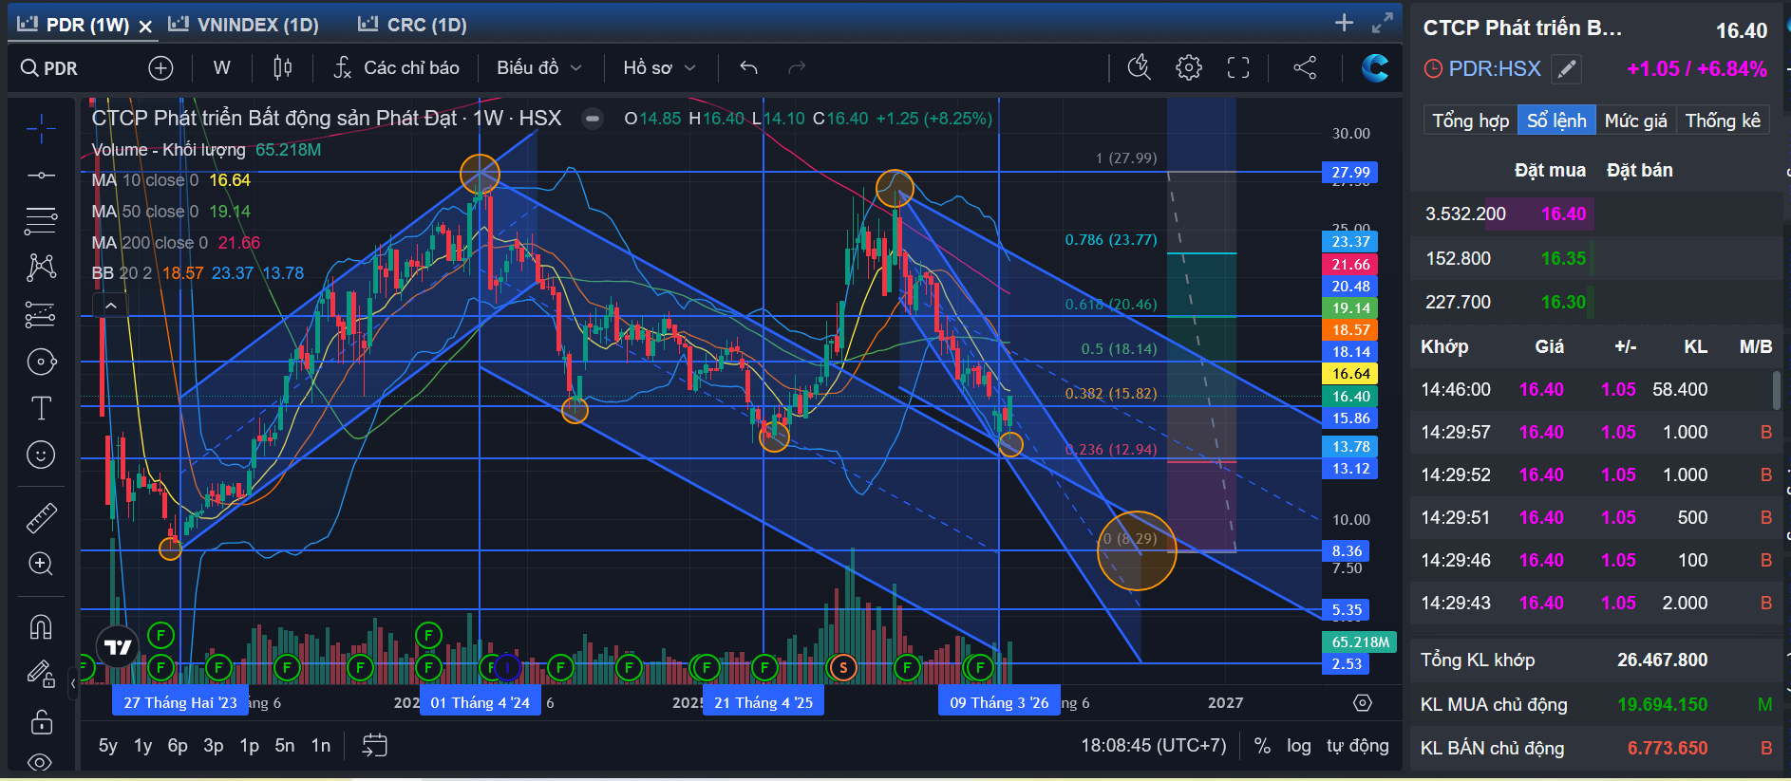Open the go to date calendar

pos(374,746)
